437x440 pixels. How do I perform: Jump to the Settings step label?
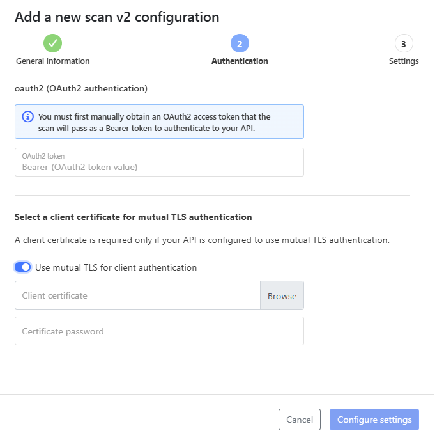point(404,61)
